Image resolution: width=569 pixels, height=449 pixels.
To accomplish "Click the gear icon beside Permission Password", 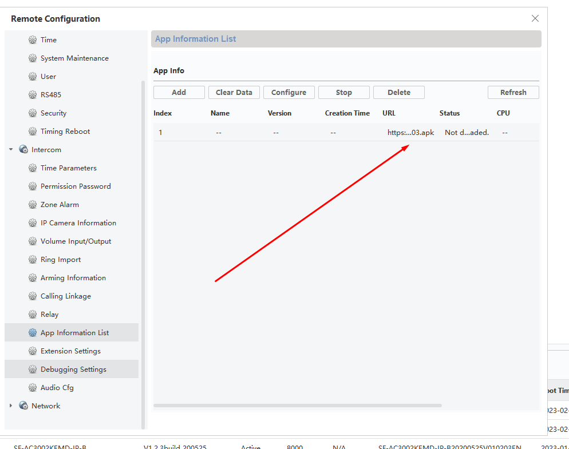I will point(33,186).
